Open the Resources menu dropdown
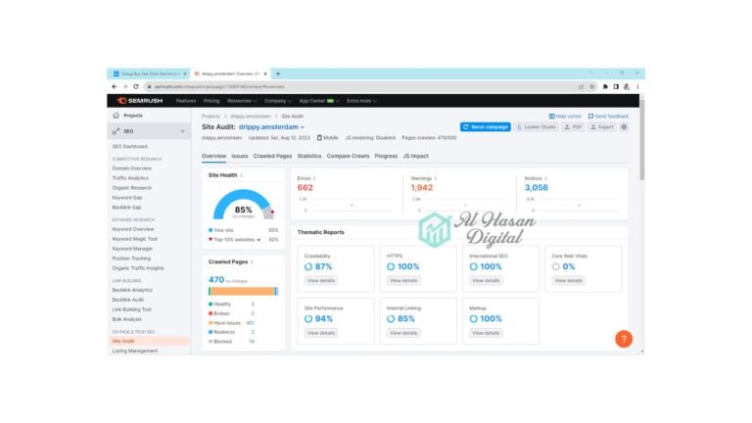 pyautogui.click(x=241, y=101)
